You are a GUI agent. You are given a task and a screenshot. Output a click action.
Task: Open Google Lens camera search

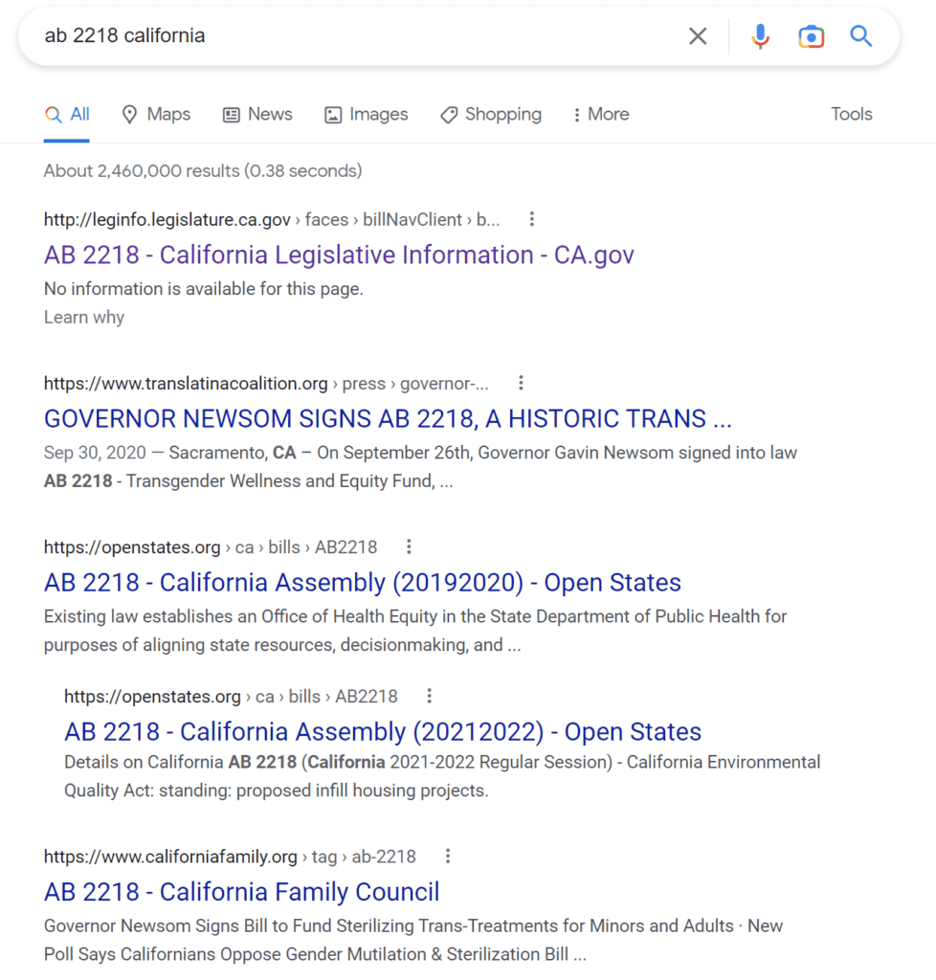(811, 36)
